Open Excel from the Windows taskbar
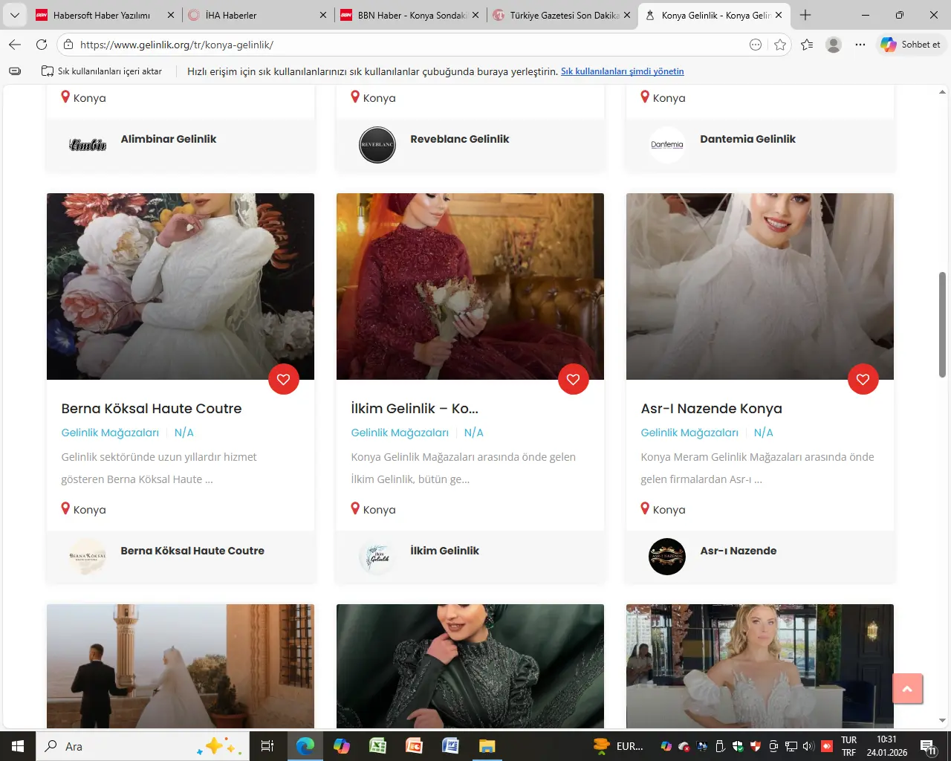 click(x=377, y=745)
